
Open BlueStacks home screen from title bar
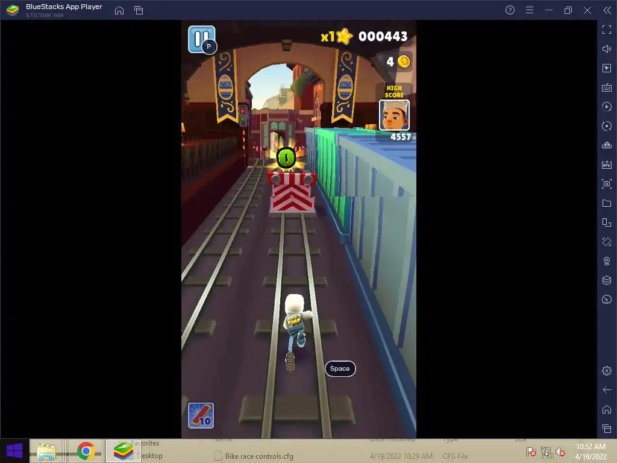119,10
